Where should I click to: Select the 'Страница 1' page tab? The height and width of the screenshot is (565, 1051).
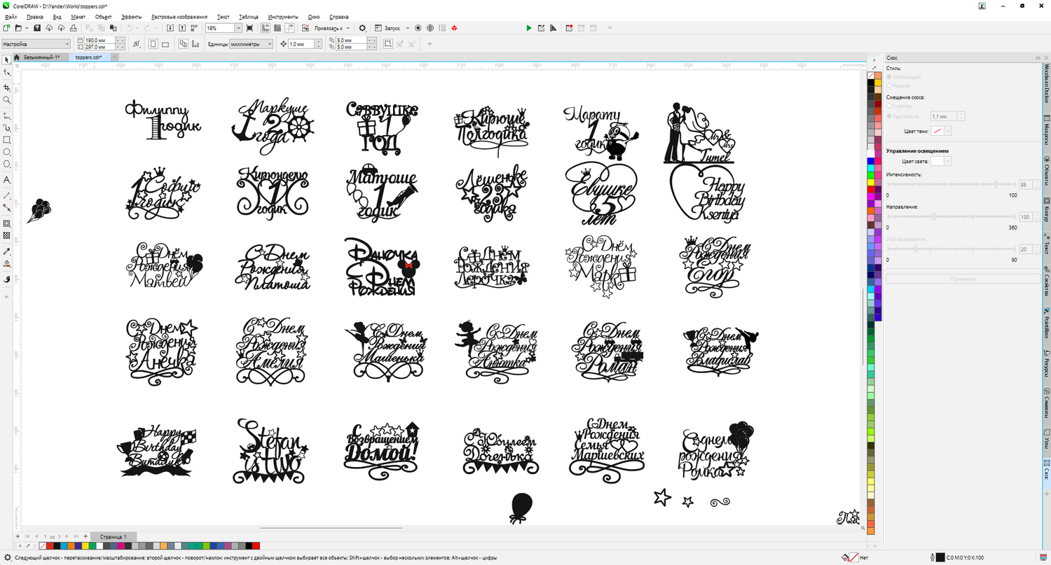[x=113, y=536]
